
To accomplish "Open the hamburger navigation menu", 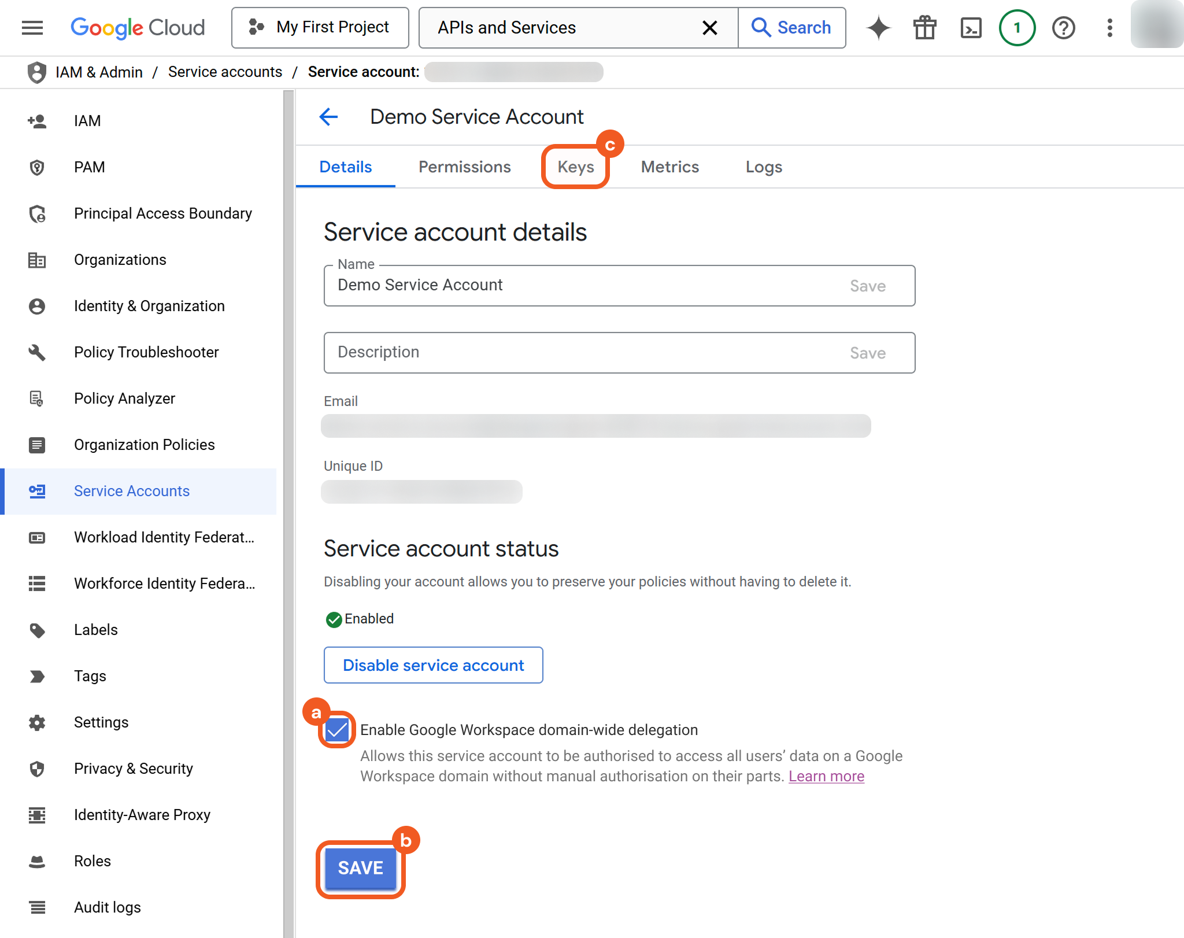I will click(32, 28).
